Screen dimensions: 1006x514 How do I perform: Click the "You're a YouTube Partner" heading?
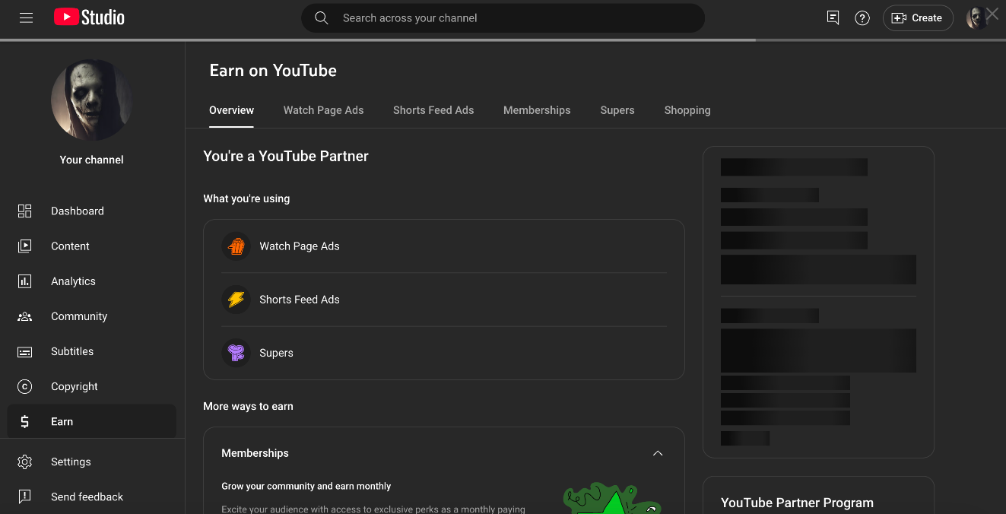[286, 156]
